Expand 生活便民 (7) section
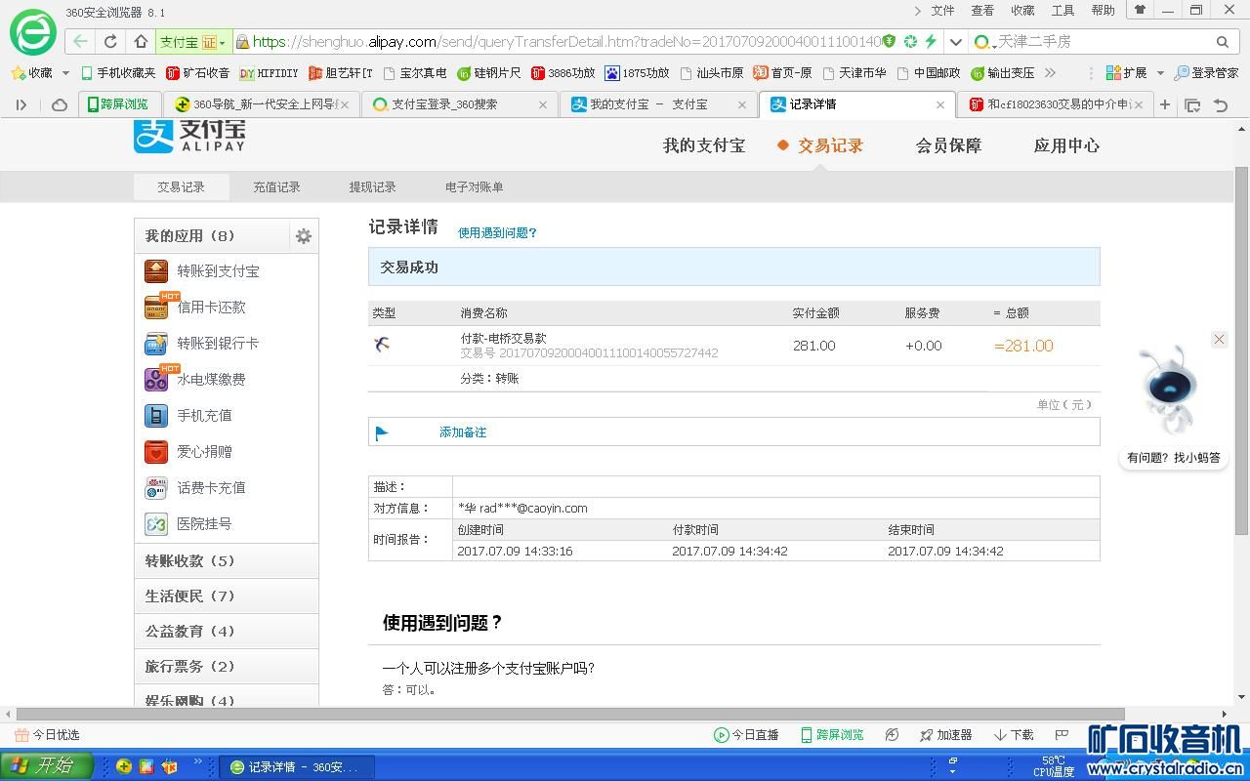Viewport: 1250px width, 781px height. 227,596
